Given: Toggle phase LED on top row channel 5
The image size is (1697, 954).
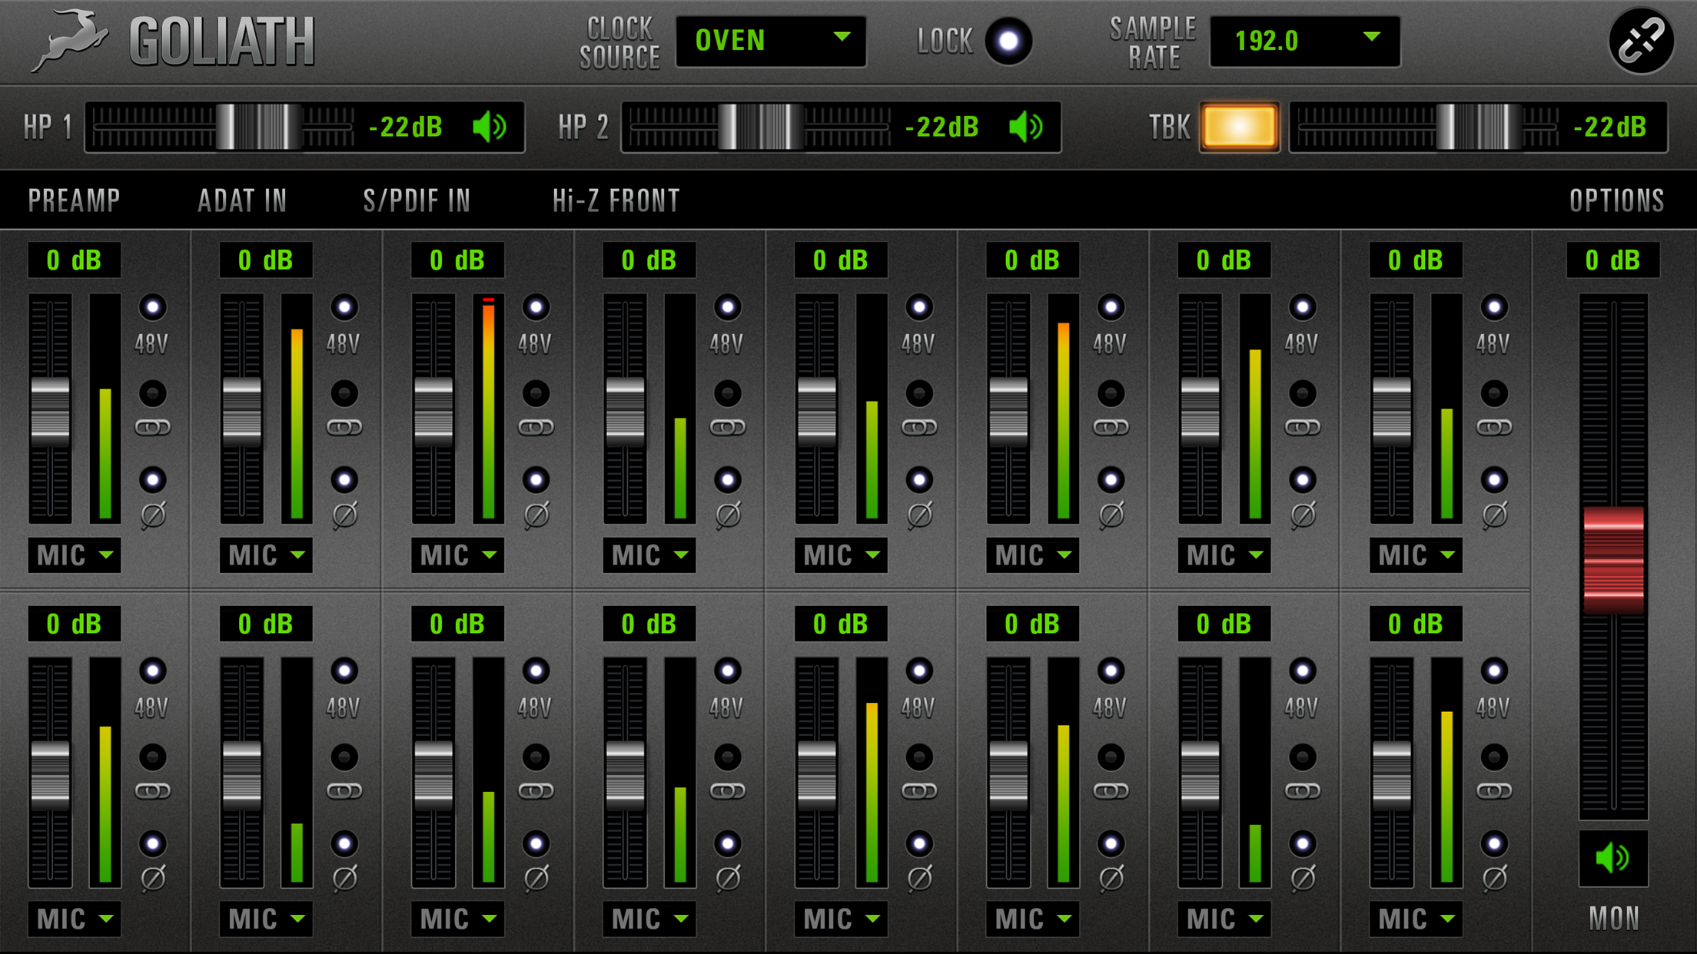Looking at the screenshot, I should coord(919,480).
